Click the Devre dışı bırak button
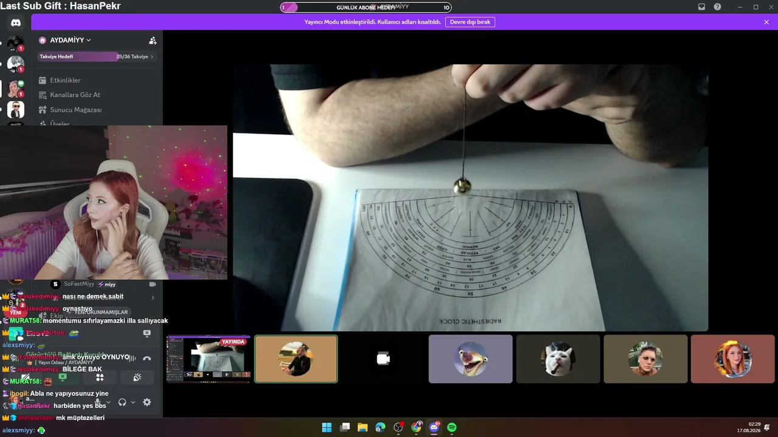 pyautogui.click(x=470, y=22)
